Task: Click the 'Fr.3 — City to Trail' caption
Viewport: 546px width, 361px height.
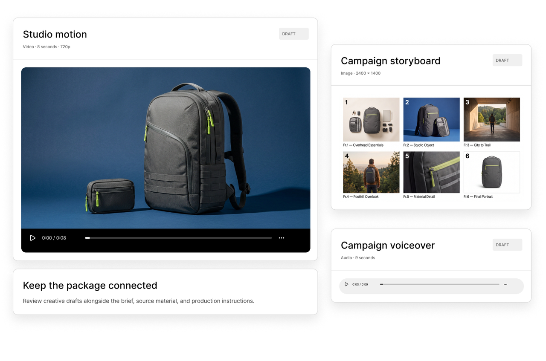Action: 477,145
